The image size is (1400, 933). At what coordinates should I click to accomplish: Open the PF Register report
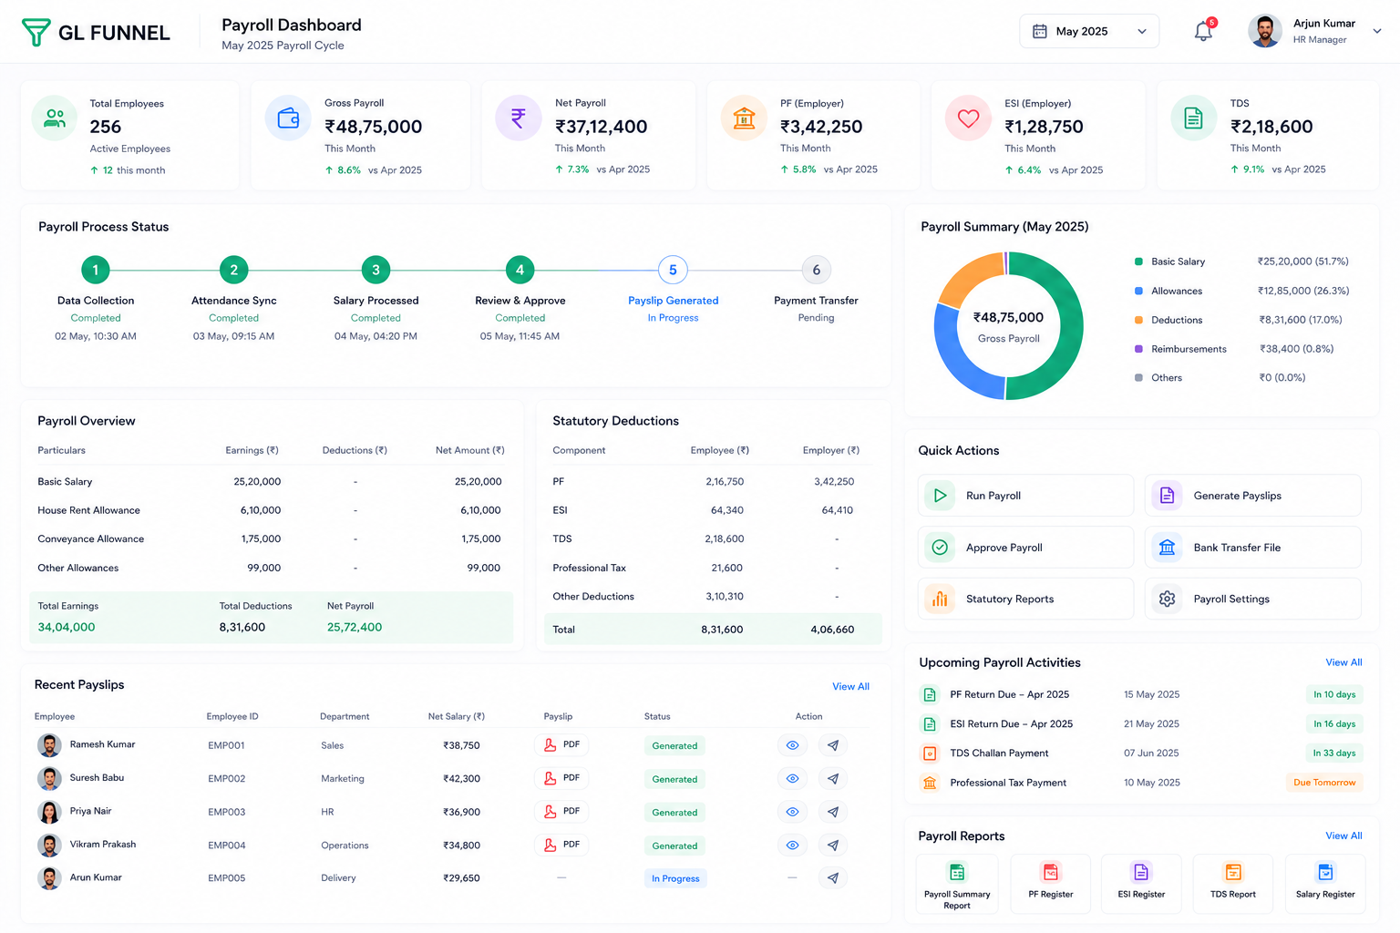(1051, 884)
